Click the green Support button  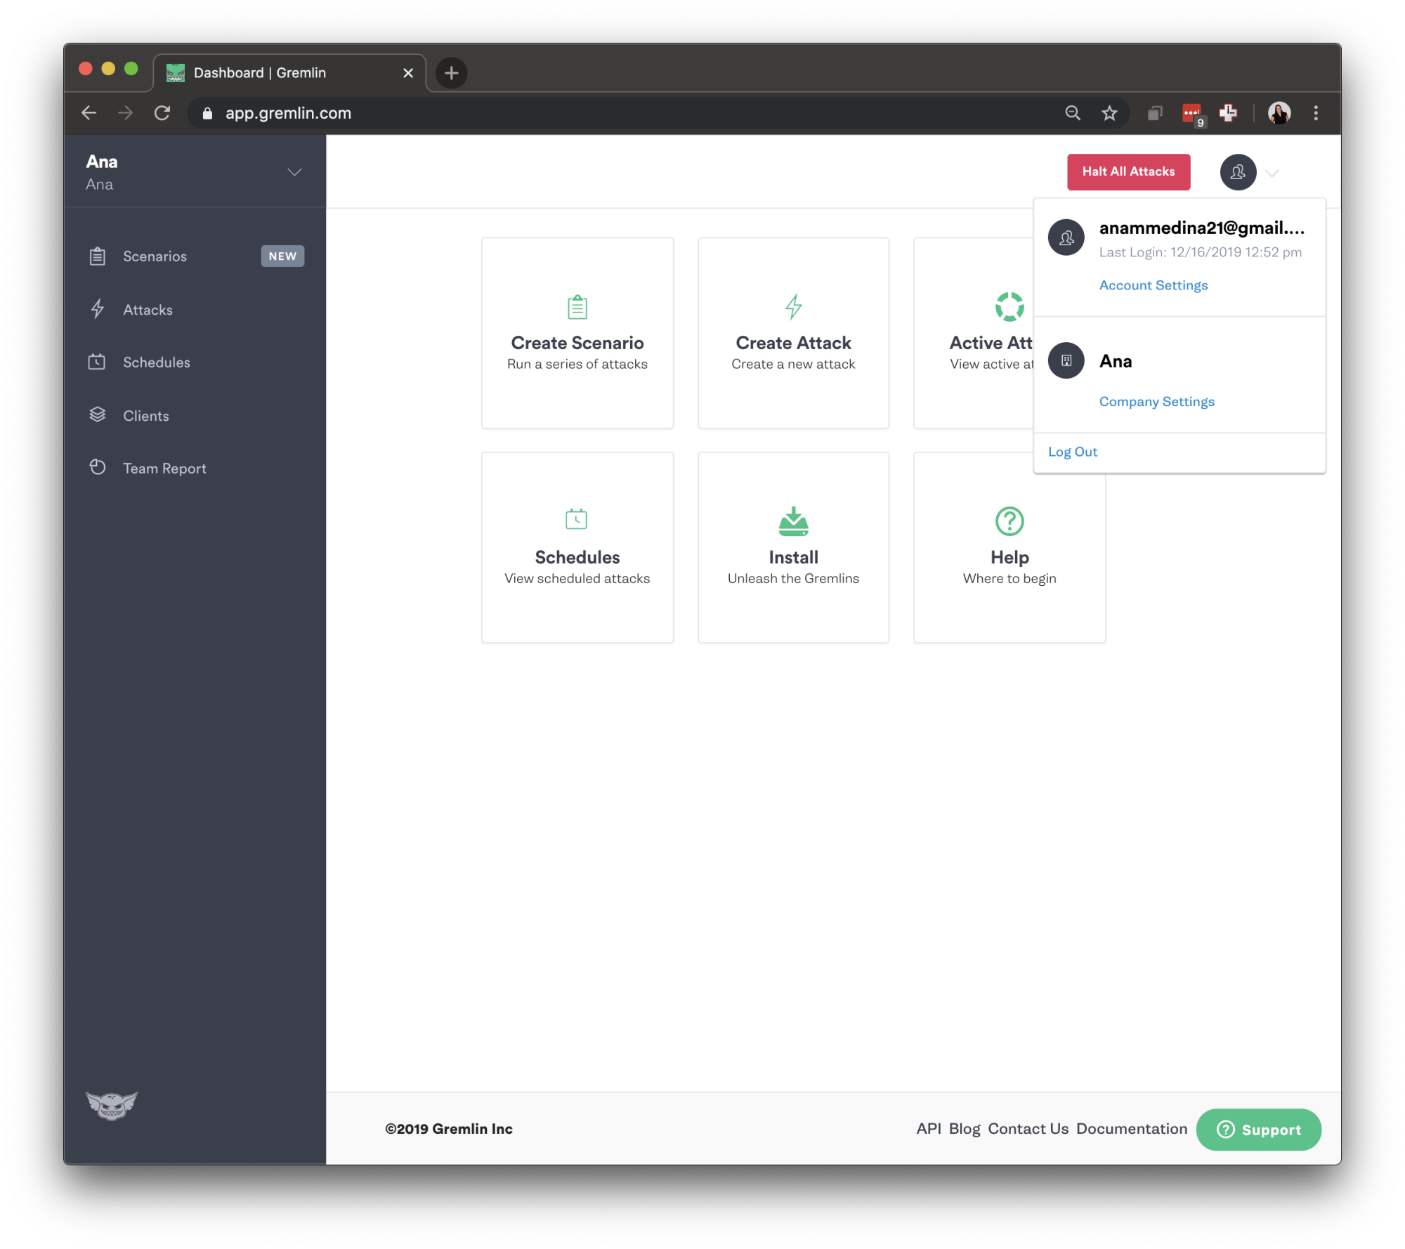[1258, 1130]
